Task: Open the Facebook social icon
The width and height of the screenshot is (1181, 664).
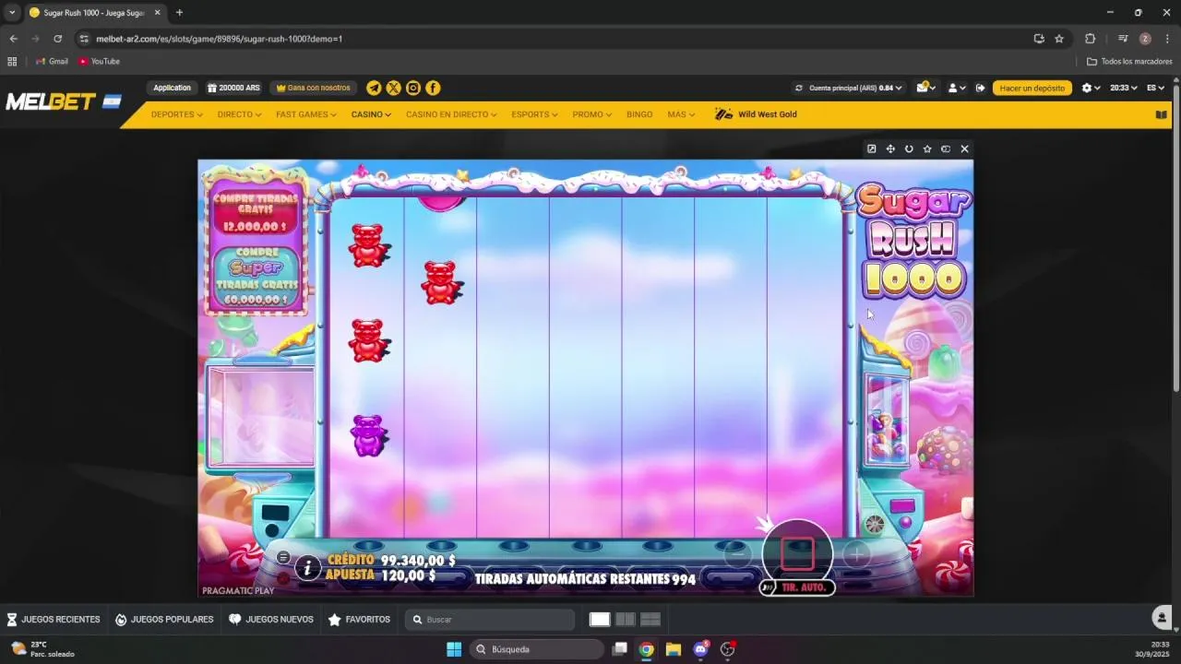Action: coord(433,88)
